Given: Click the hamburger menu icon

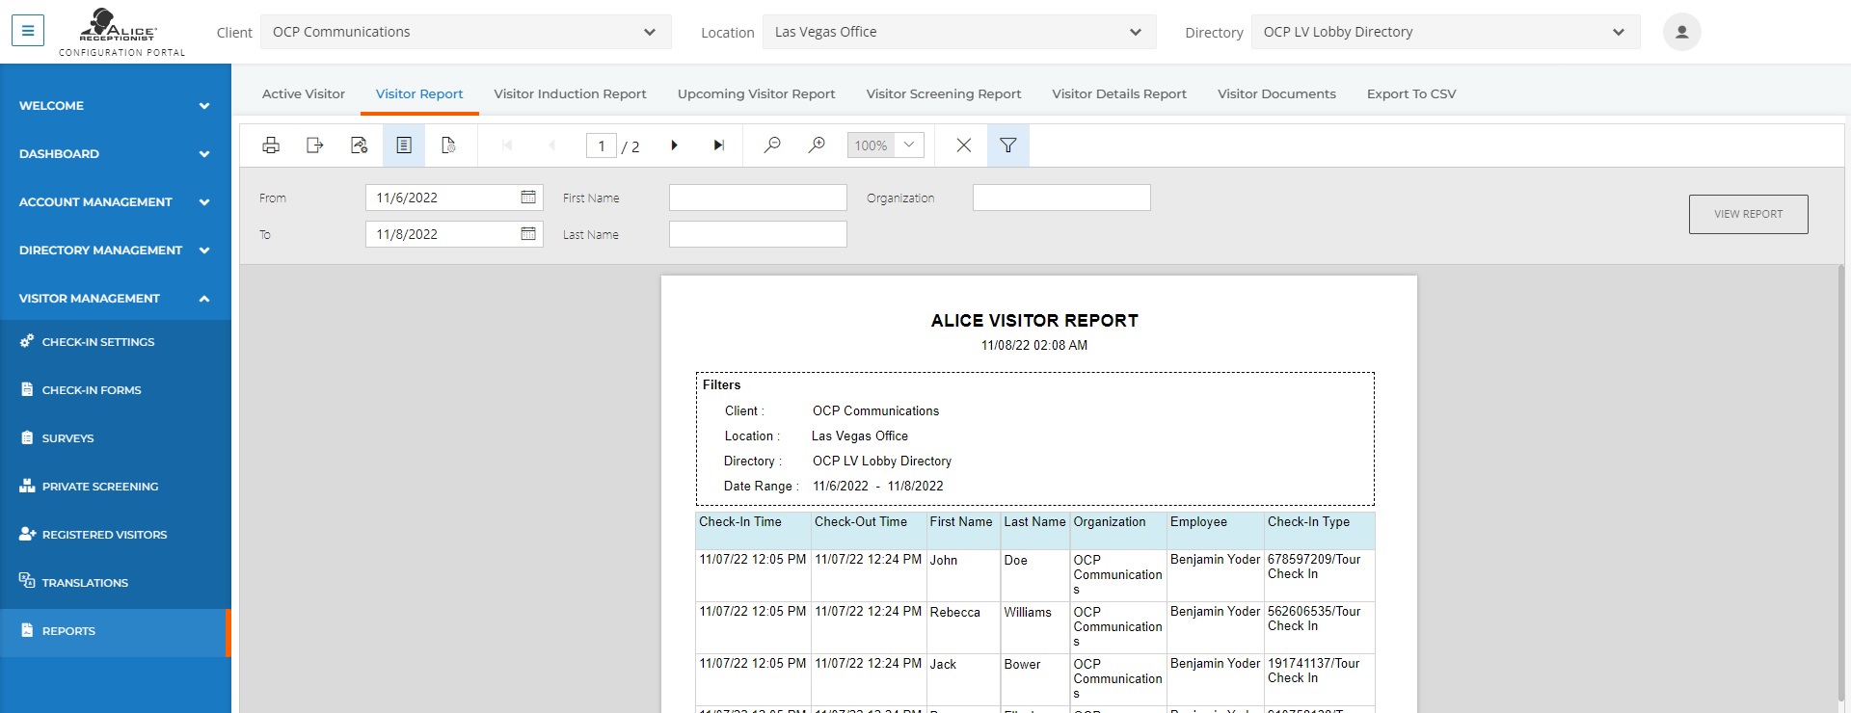Looking at the screenshot, I should click(28, 31).
